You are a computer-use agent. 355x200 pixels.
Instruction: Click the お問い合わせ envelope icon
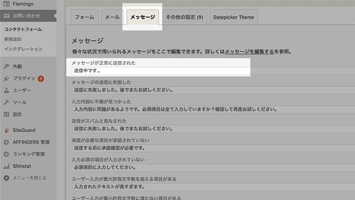(7, 16)
